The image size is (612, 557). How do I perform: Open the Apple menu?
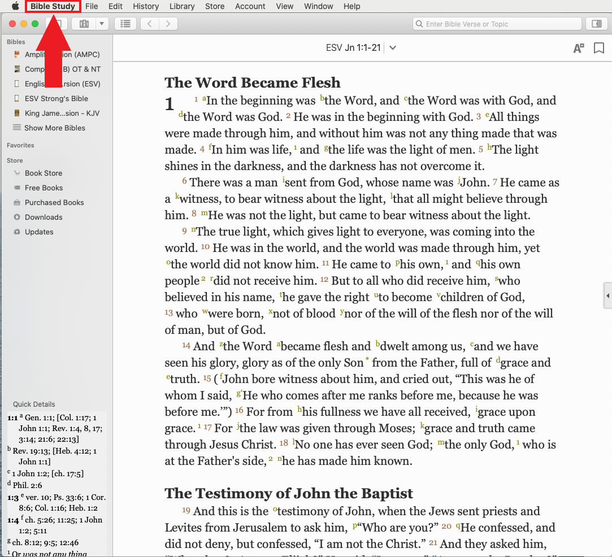pyautogui.click(x=15, y=6)
